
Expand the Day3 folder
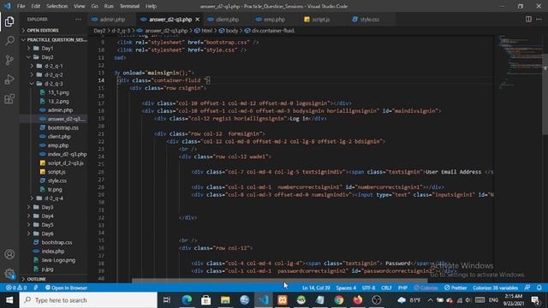point(53,207)
